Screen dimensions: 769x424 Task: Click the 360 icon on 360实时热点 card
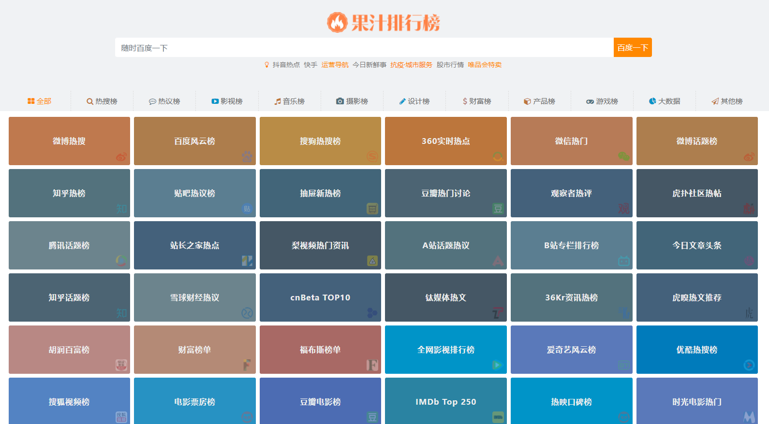click(498, 156)
